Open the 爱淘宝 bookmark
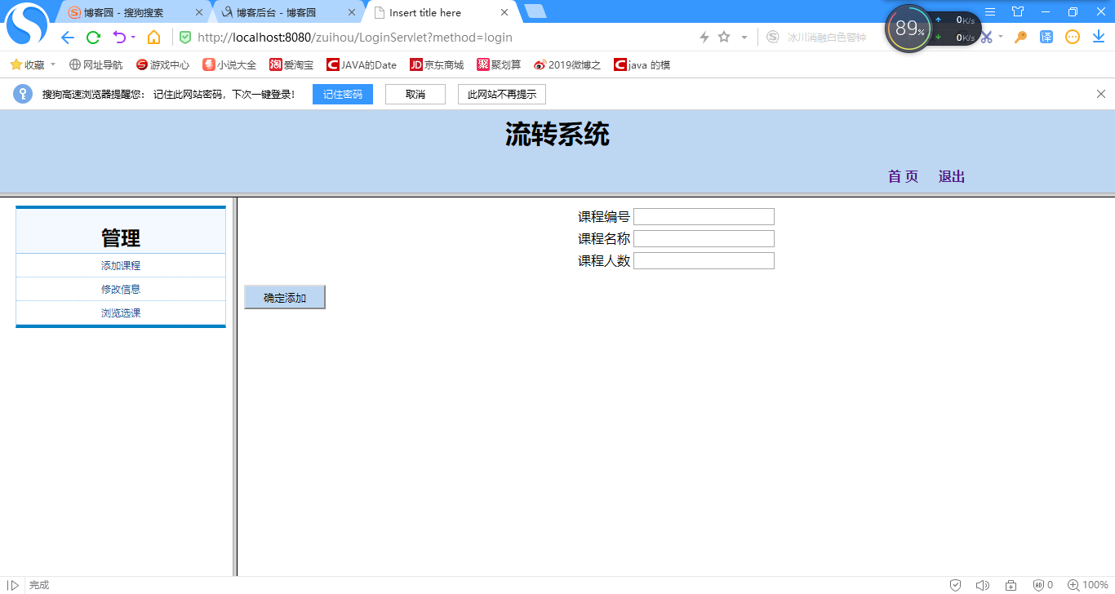The height and width of the screenshot is (594, 1115). pyautogui.click(x=291, y=64)
